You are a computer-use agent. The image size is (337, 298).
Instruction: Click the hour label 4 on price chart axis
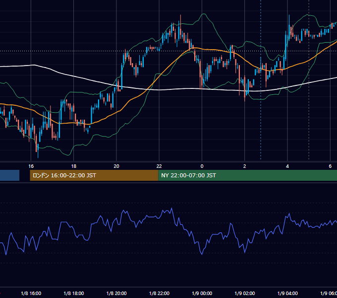point(287,166)
